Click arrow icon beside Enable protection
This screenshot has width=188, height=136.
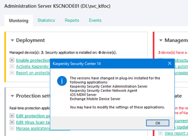pyautogui.click(x=12, y=60)
